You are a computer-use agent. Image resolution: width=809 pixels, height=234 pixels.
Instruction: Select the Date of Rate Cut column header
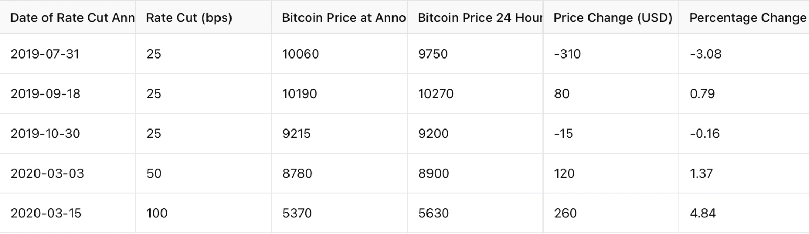[68, 17]
